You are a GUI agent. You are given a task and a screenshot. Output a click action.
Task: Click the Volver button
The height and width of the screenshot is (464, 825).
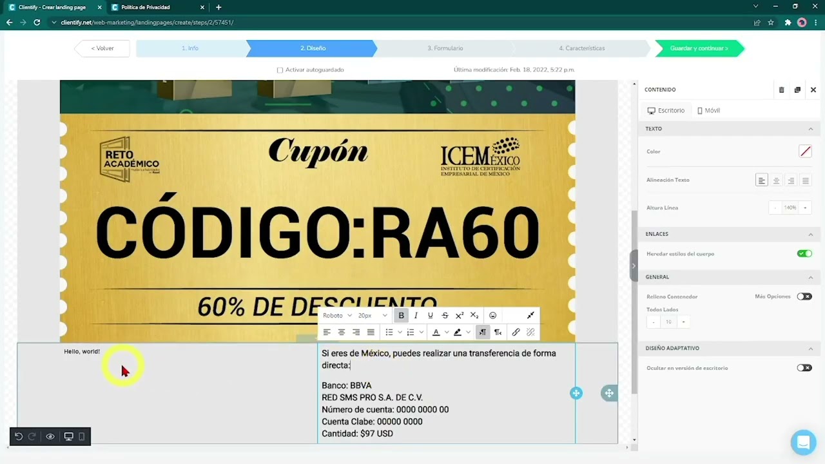point(102,48)
